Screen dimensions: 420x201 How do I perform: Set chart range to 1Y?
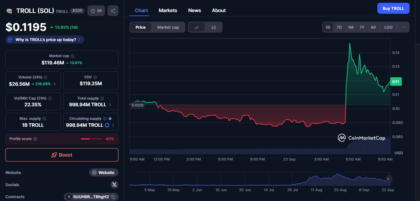click(x=362, y=27)
